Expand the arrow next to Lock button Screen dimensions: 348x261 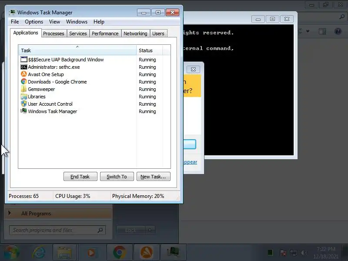(x=150, y=230)
